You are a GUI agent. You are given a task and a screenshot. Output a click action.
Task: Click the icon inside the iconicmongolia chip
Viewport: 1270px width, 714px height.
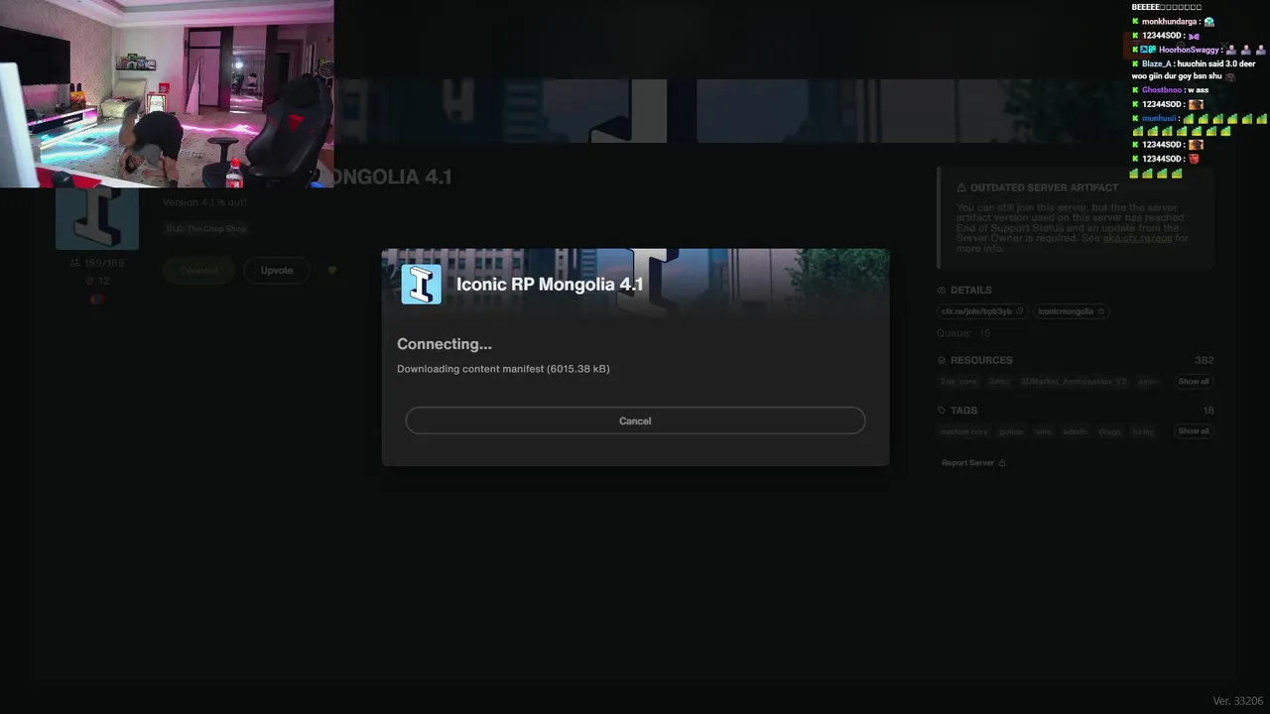1100,311
